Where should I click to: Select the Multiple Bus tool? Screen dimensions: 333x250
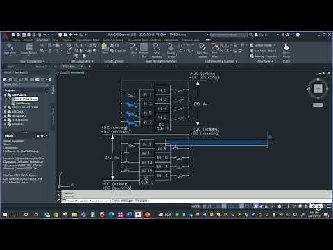(144, 50)
